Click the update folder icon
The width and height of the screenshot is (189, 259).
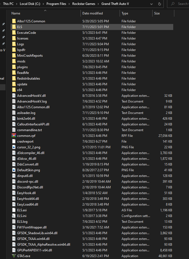pyautogui.click(x=14, y=84)
